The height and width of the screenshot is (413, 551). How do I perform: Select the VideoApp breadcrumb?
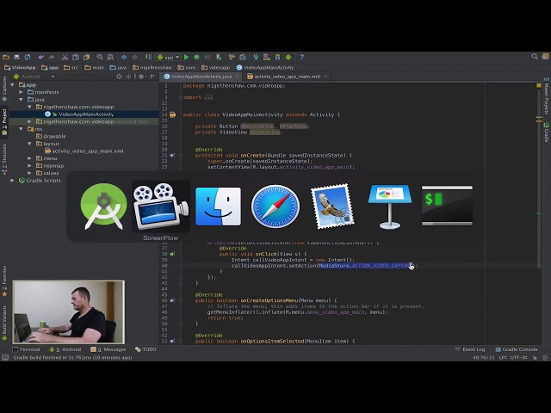(20, 67)
